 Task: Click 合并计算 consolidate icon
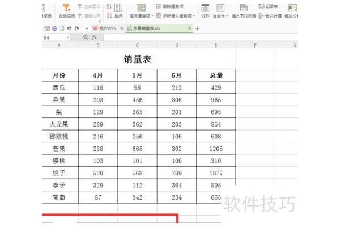point(261,16)
